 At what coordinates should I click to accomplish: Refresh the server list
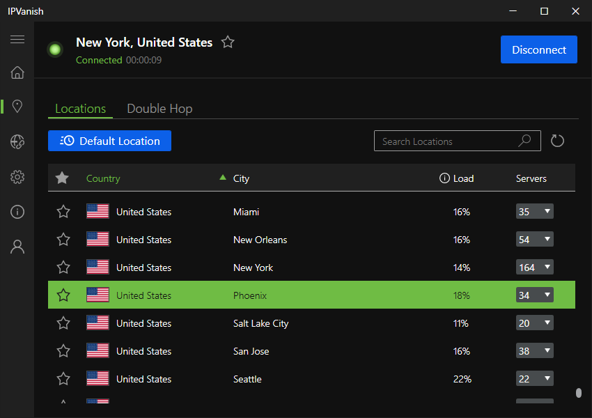557,141
